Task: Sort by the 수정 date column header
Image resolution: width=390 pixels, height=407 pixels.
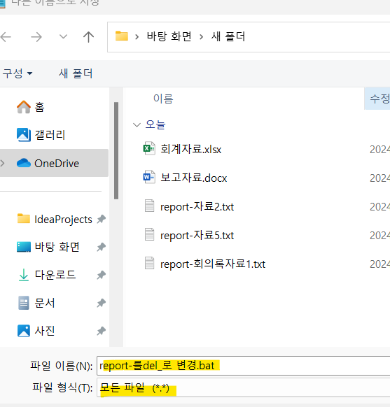Action: [x=377, y=99]
